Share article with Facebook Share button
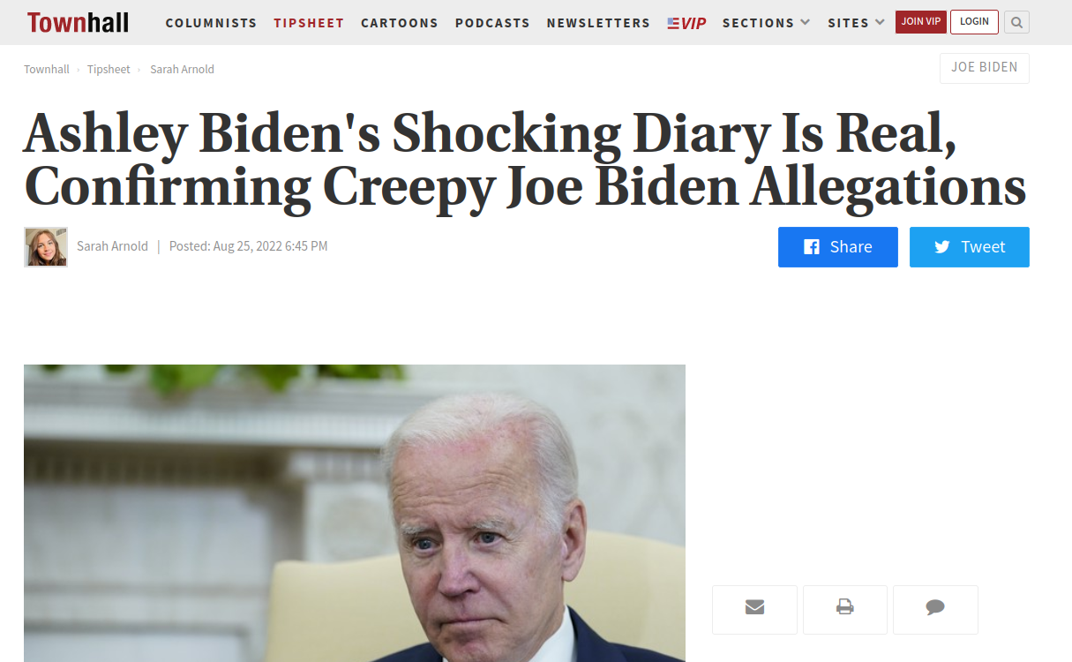 point(838,247)
